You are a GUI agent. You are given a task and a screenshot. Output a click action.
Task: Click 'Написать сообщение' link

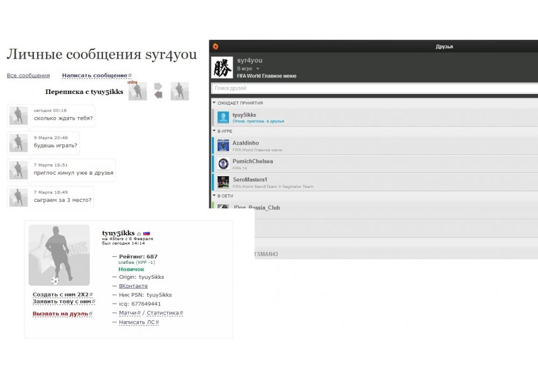pyautogui.click(x=96, y=75)
